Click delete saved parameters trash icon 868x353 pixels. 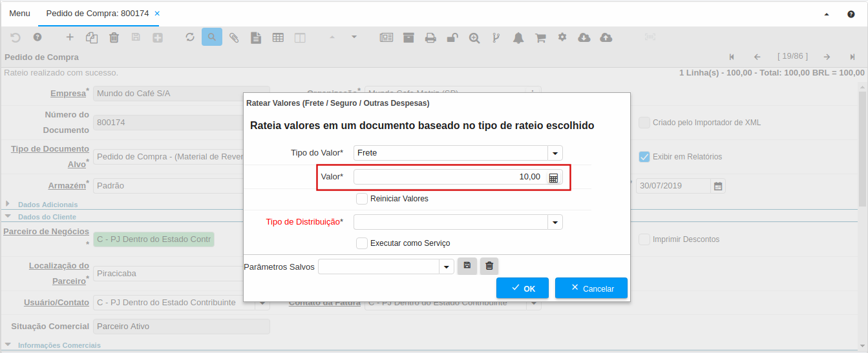(489, 266)
